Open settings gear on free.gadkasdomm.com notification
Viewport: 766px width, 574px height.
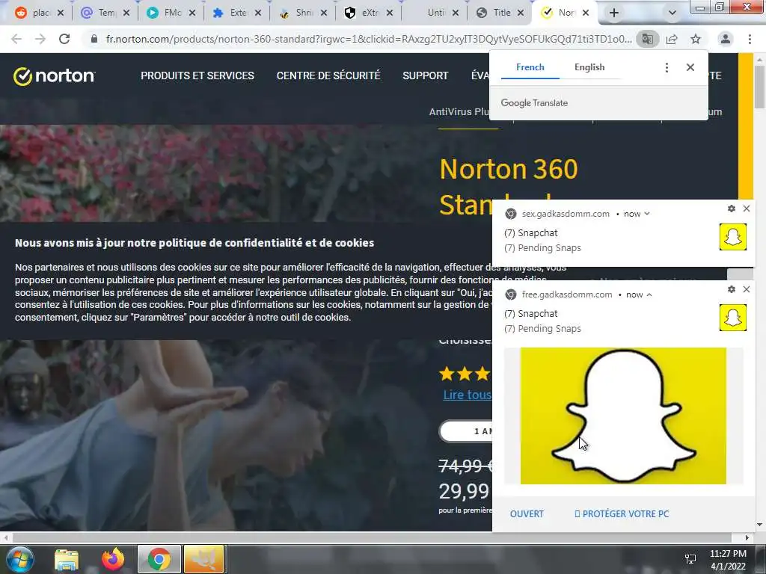click(732, 289)
